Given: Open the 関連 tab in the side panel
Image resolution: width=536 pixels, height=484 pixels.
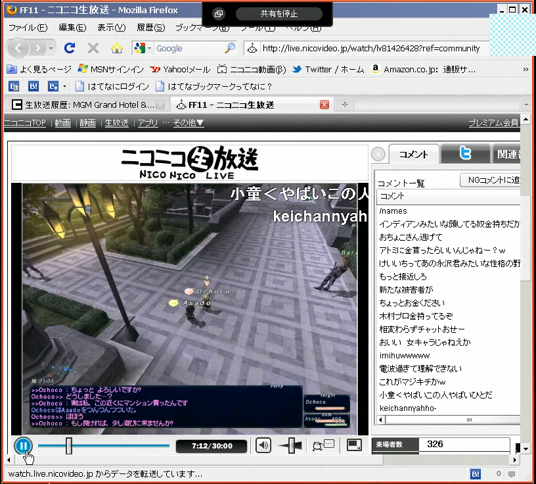Looking at the screenshot, I should (506, 154).
